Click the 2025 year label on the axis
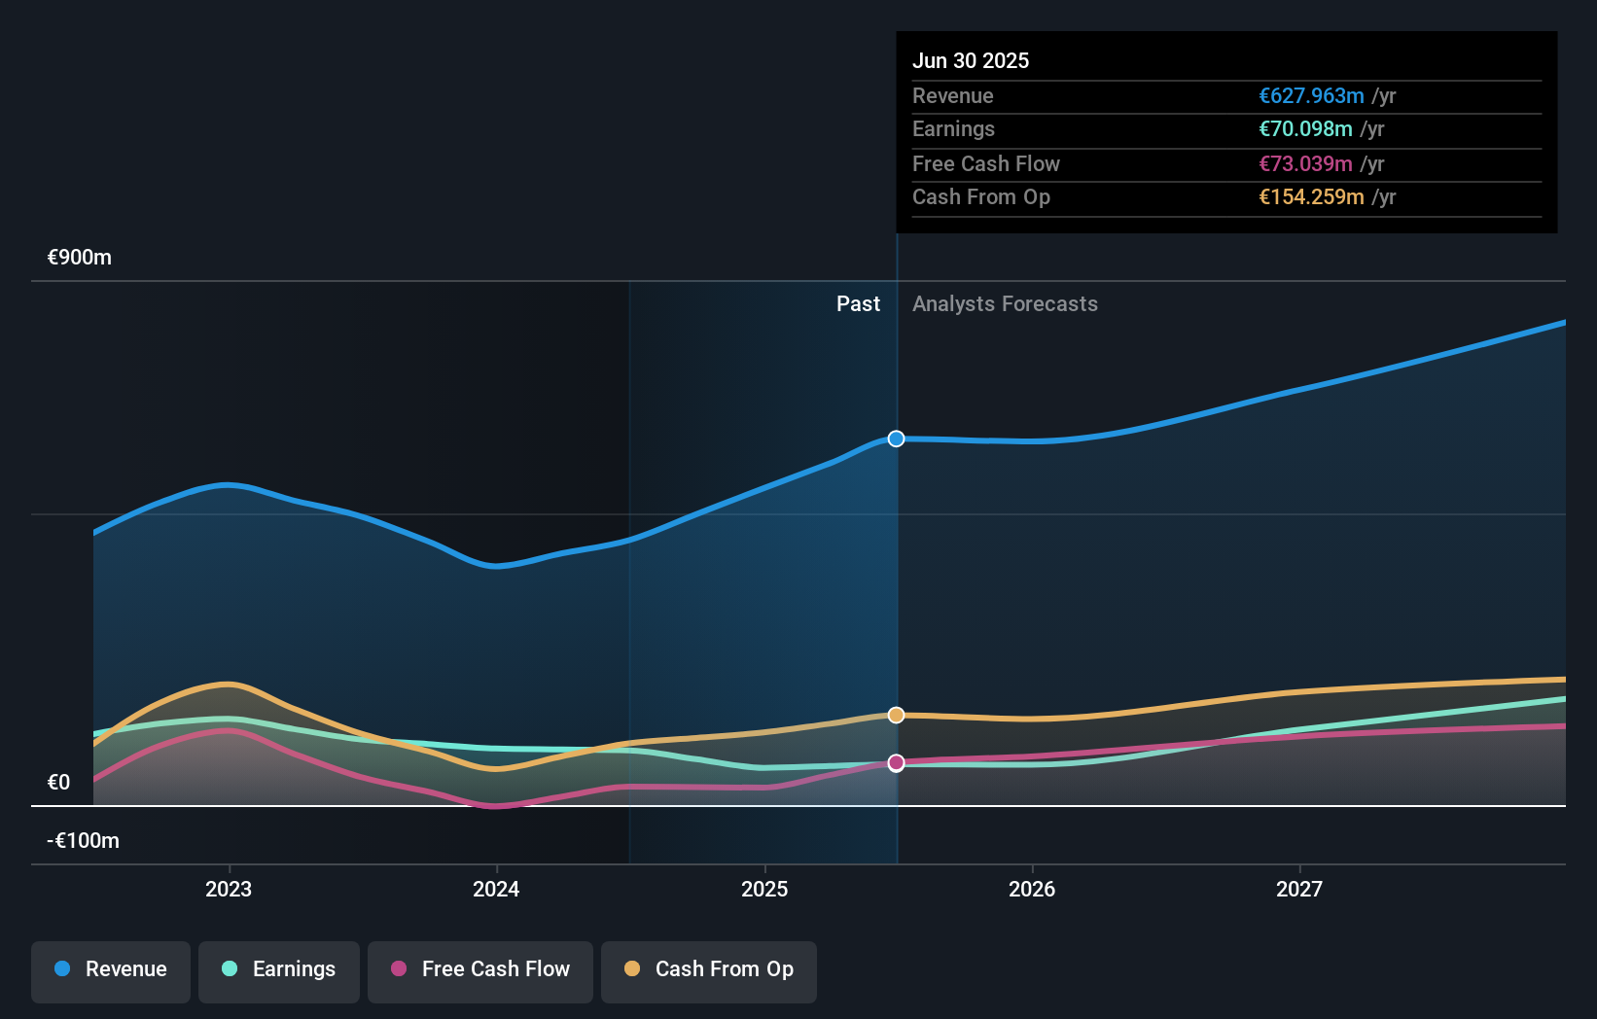 (x=765, y=889)
